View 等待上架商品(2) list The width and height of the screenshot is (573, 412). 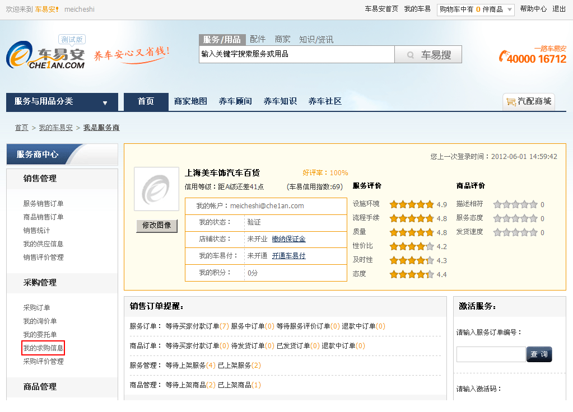coord(190,385)
